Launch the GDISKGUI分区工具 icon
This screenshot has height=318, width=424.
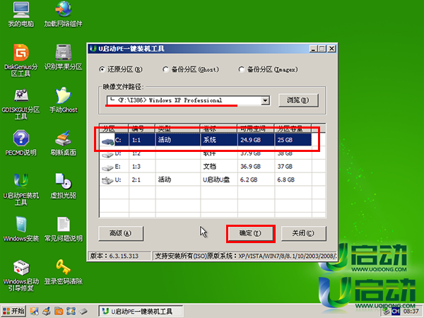point(21,104)
